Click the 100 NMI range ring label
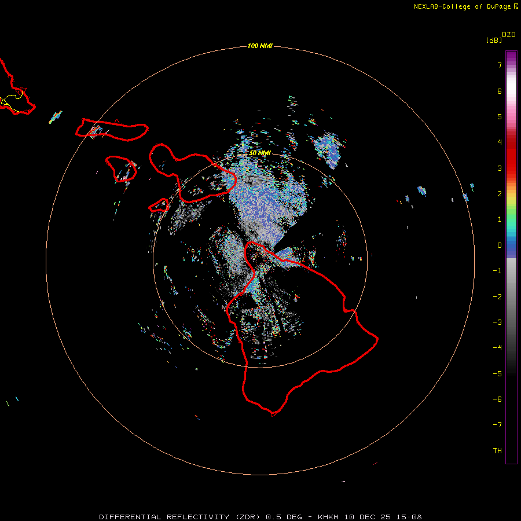This screenshot has height=521, width=521. (x=260, y=46)
